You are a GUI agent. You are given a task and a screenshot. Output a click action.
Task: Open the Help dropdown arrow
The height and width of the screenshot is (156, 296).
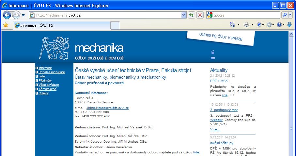pyautogui.click(x=283, y=25)
